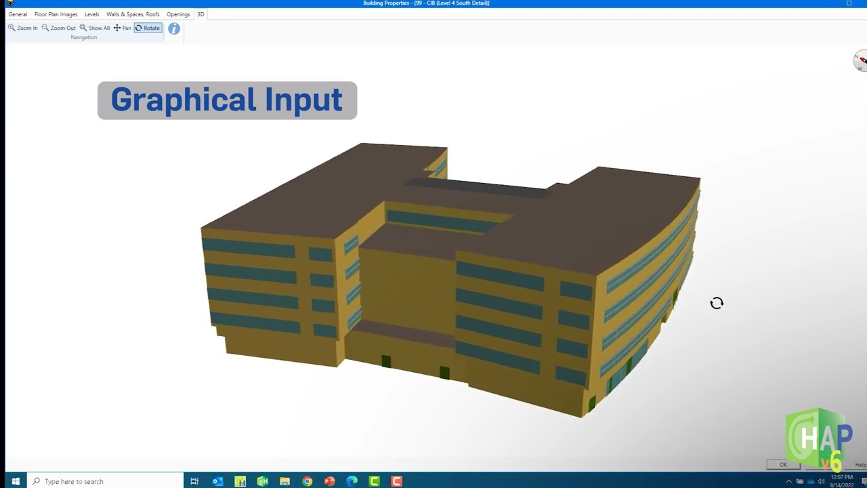This screenshot has width=867, height=488.
Task: Click the Zoom In navigation tool
Action: [22, 28]
